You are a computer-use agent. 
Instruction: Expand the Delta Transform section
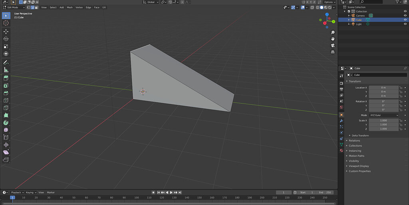click(x=360, y=135)
